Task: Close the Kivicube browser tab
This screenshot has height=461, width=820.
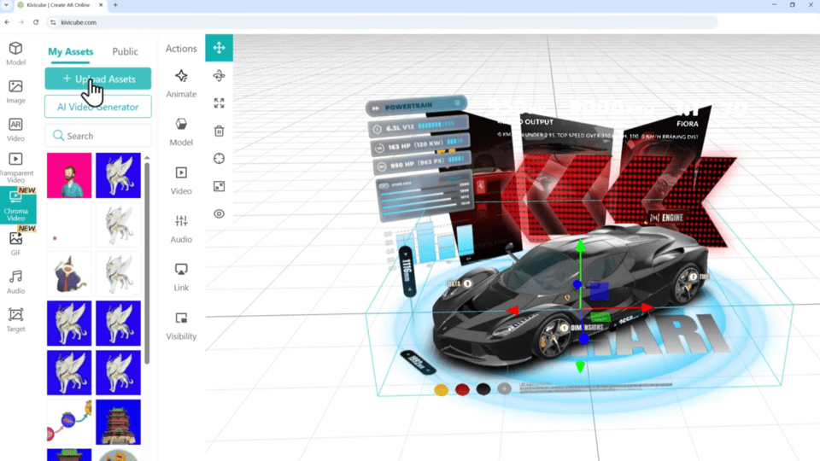Action: point(101,5)
